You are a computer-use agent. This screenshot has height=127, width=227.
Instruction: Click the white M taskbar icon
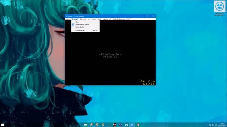[x=126, y=125]
